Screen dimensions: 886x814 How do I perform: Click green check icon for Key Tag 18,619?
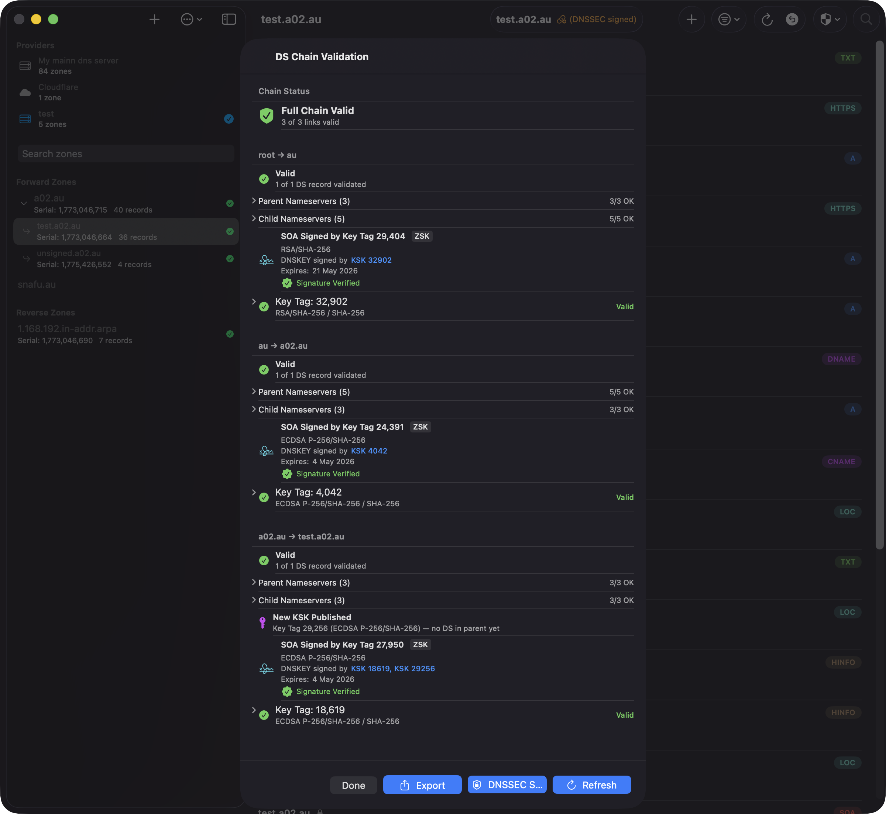tap(264, 715)
